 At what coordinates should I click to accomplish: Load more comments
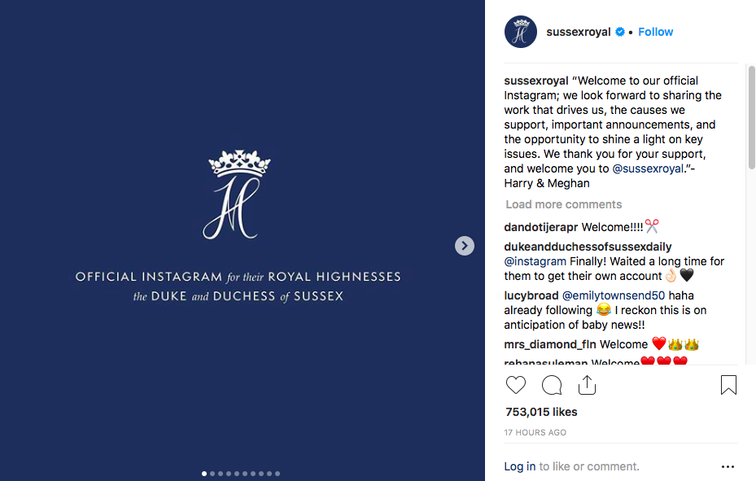(x=564, y=204)
